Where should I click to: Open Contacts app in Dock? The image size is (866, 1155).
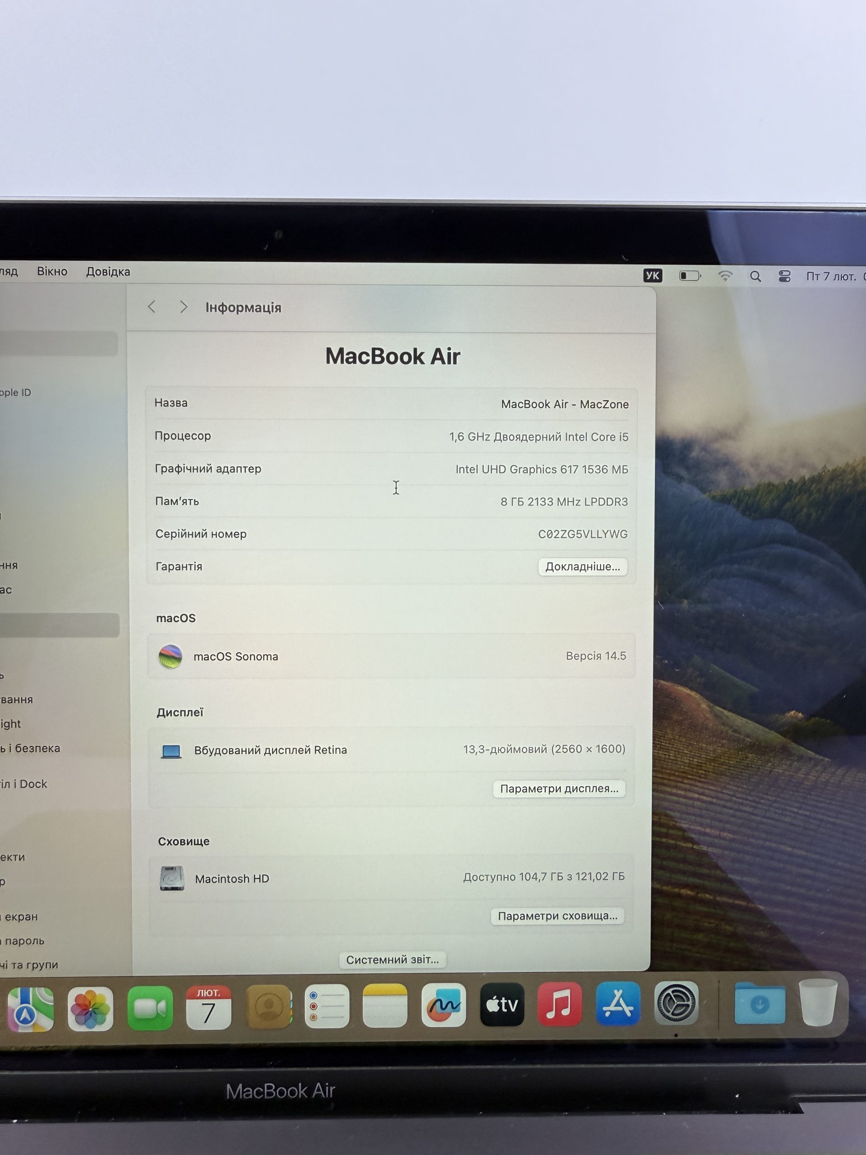click(x=269, y=1007)
